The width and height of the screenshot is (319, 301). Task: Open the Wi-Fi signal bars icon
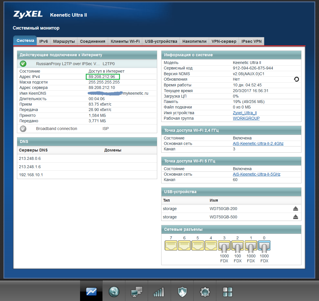[158, 292]
